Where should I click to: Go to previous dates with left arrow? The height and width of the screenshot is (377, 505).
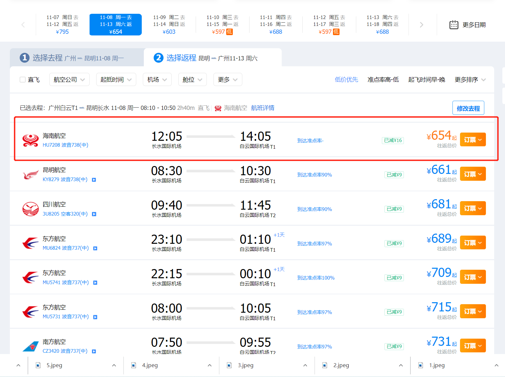(x=23, y=25)
